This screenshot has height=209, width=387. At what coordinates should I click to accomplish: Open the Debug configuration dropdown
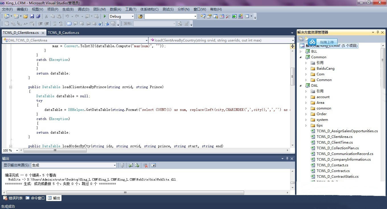[x=132, y=16]
